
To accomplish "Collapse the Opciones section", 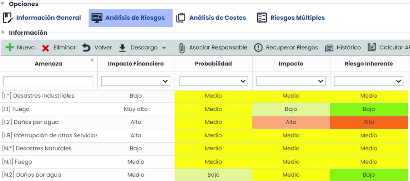I will (x=3, y=4).
